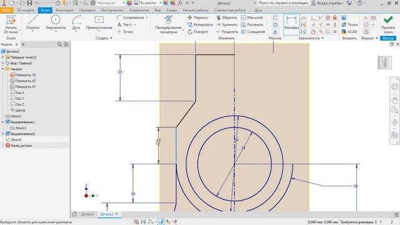The image size is (400, 225).
Task: Select the Extend (Удлинить) tool
Action: click(x=226, y=25)
